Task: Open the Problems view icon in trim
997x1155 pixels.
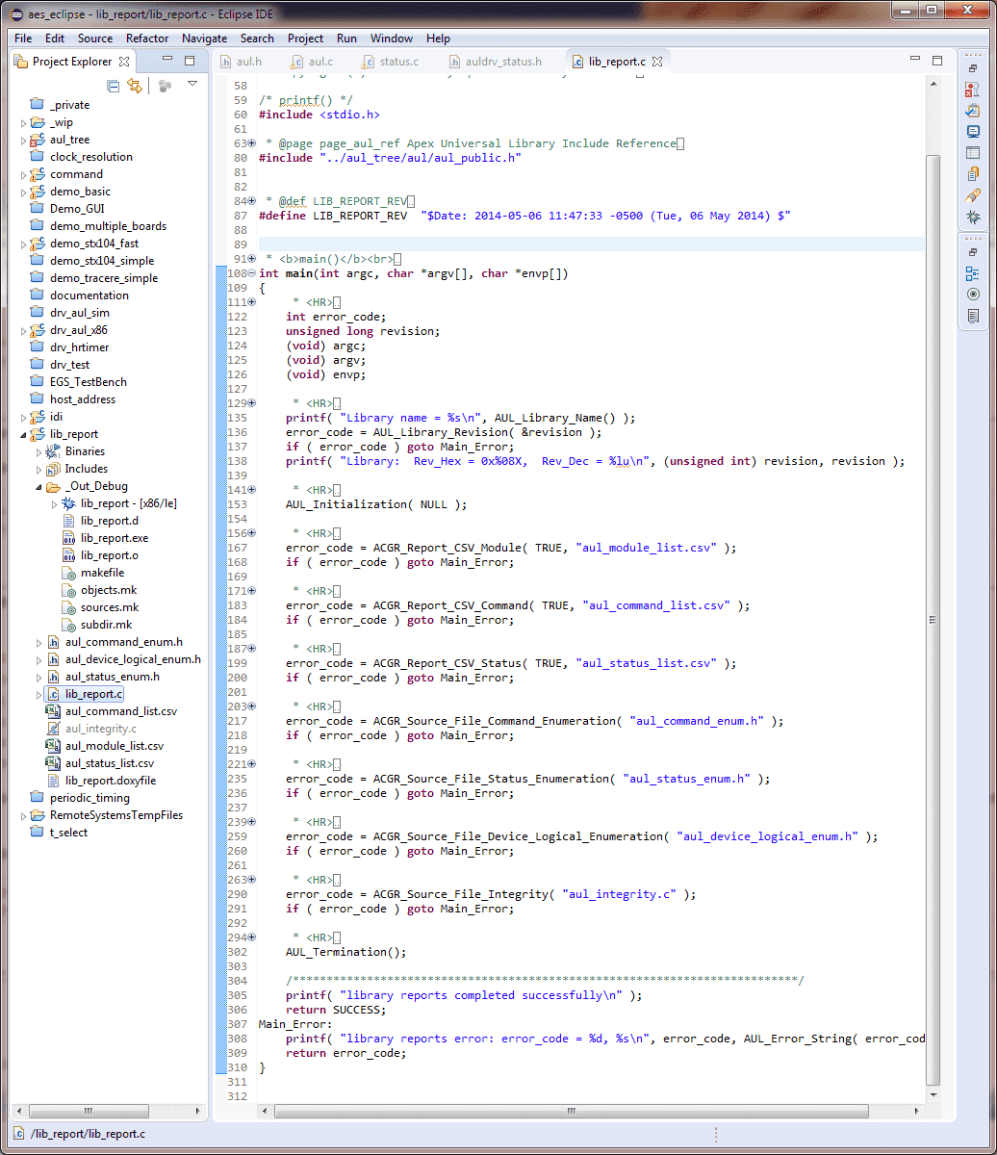Action: tap(973, 90)
